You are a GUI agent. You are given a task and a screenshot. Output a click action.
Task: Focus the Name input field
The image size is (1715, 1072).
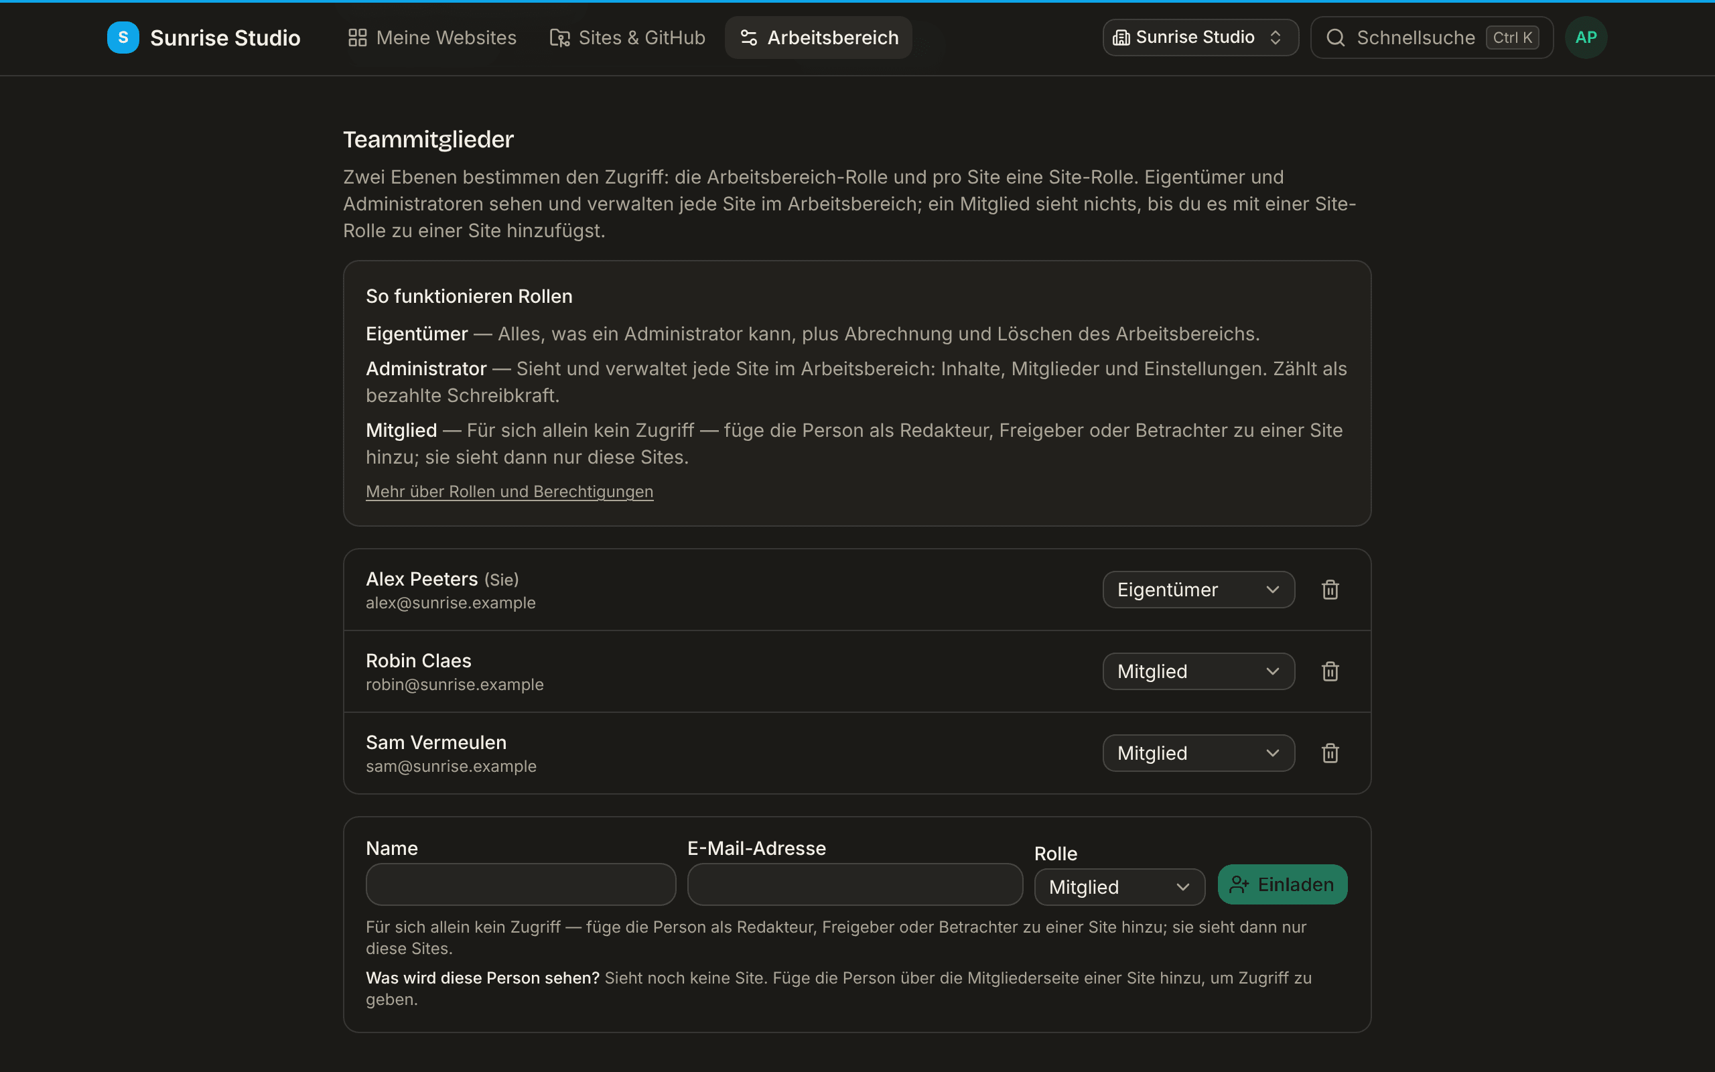point(521,884)
